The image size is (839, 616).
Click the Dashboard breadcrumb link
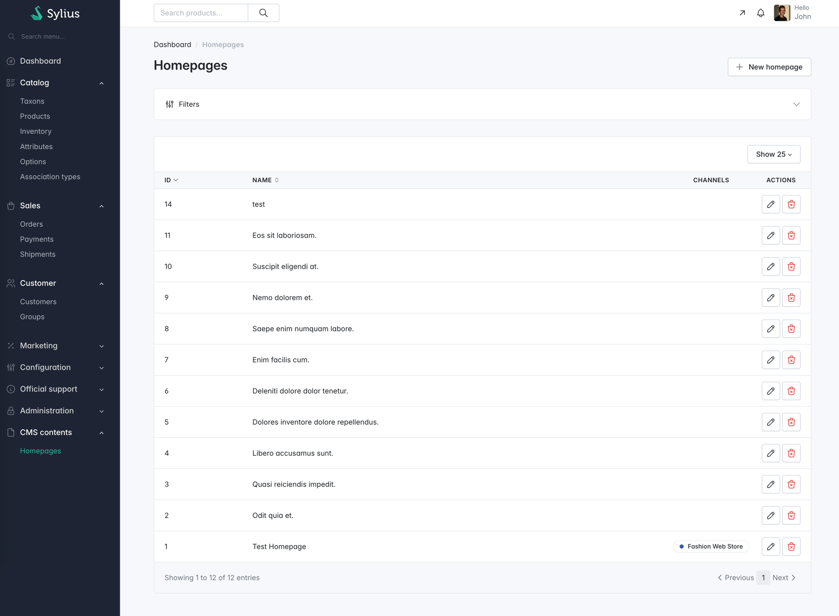[x=172, y=44]
